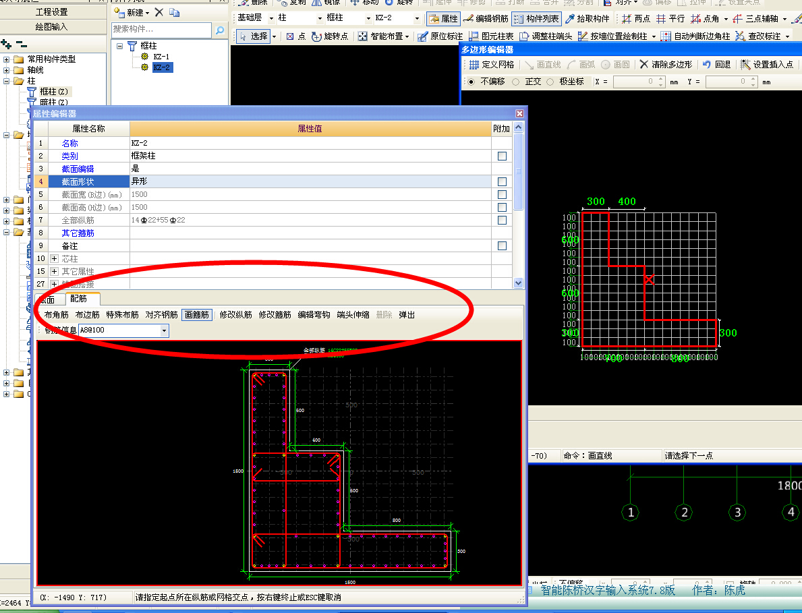Image resolution: width=802 pixels, height=613 pixels.
Task: Click the 搜索构件 search input field
Action: [162, 30]
